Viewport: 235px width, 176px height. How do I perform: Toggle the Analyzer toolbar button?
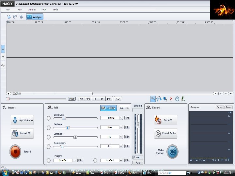(35, 17)
